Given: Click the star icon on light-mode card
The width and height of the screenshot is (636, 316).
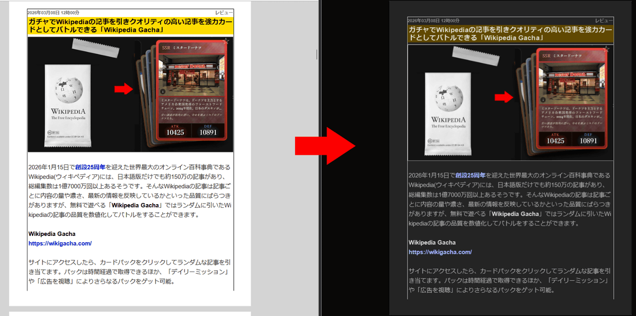Looking at the screenshot, I should point(226,41).
